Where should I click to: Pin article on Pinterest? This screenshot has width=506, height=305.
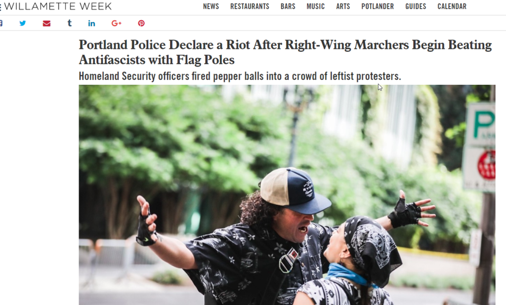pos(141,23)
